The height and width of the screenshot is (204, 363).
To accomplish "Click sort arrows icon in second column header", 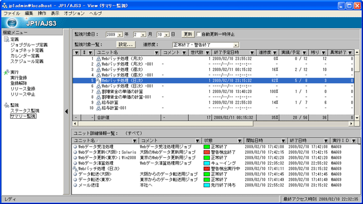I will click(x=84, y=53).
